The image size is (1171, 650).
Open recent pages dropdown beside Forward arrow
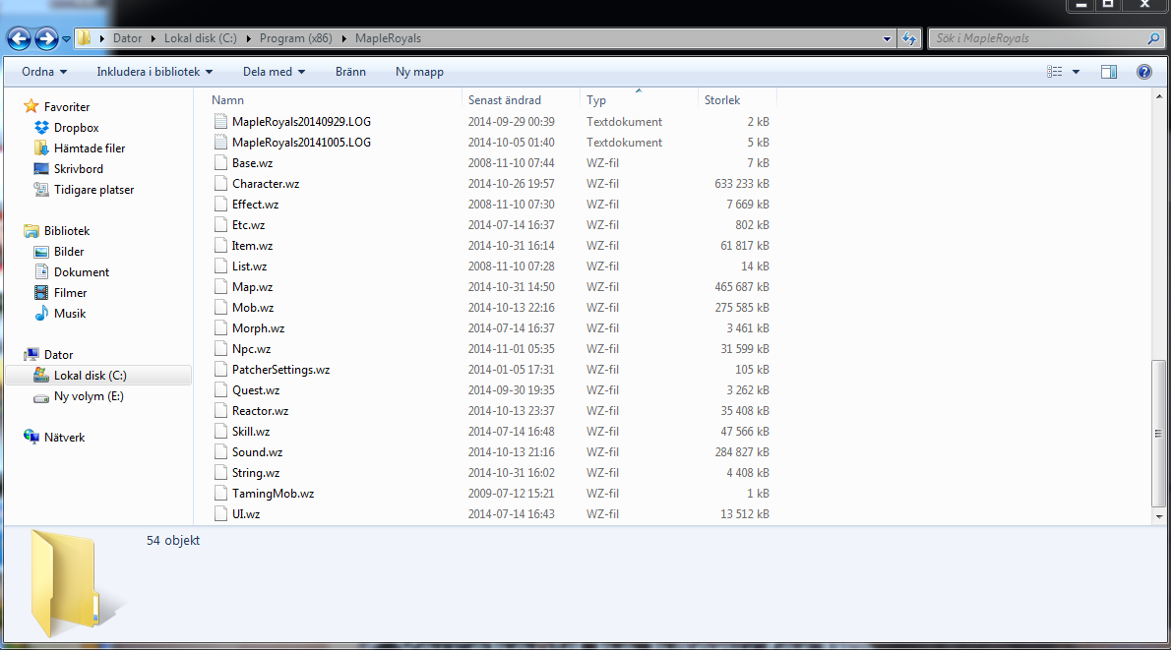[67, 38]
